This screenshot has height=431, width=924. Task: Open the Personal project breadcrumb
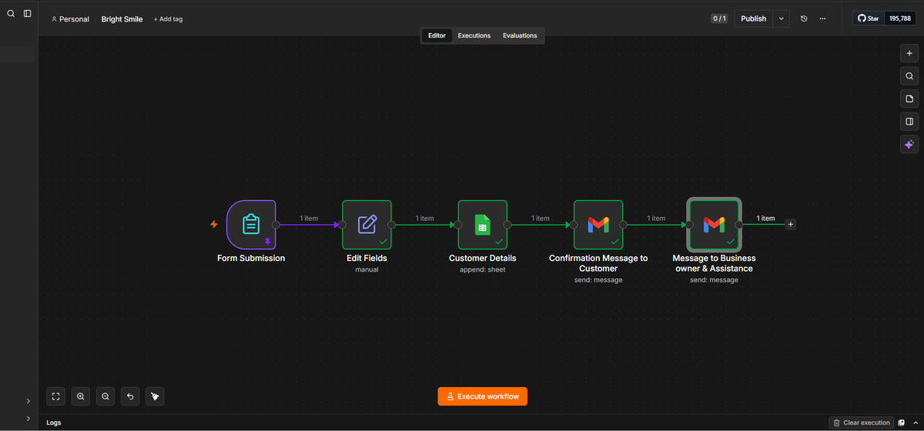click(x=70, y=19)
